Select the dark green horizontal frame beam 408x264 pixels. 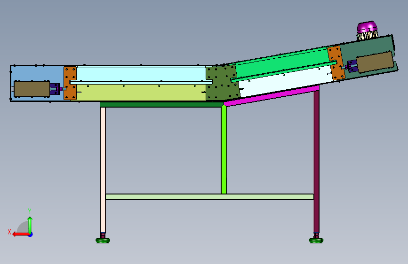[161, 104]
